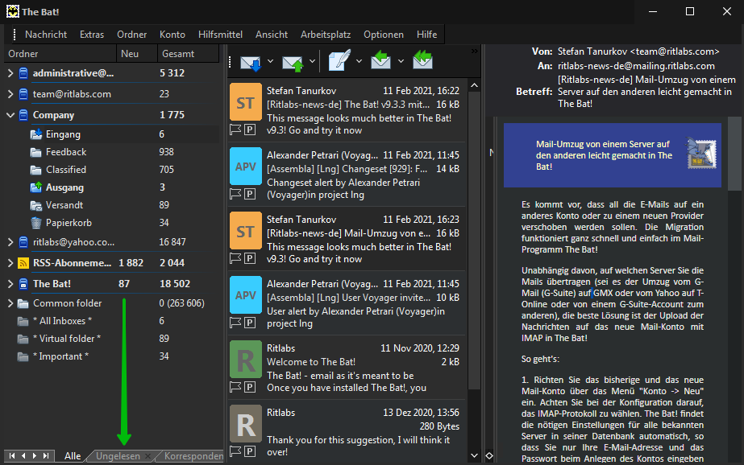Select the Versandt sent folder
This screenshot has width=744, height=465.
click(x=64, y=205)
